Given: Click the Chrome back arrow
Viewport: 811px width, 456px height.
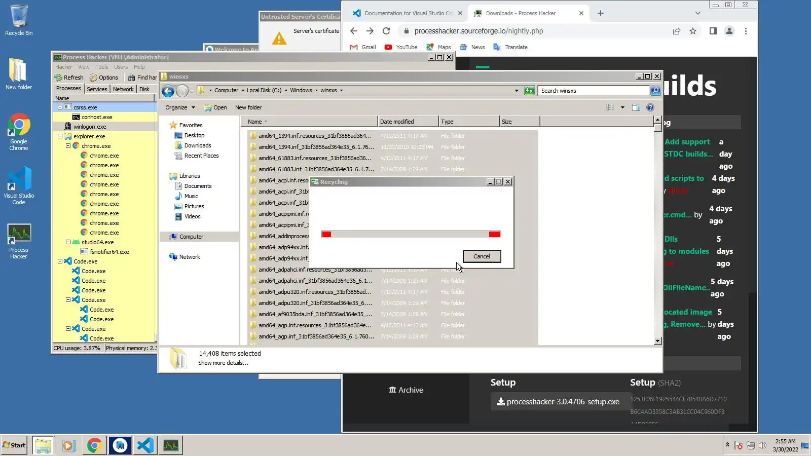Looking at the screenshot, I should [x=354, y=31].
